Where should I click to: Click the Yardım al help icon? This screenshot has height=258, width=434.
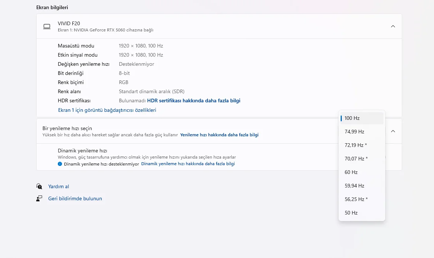(39, 186)
